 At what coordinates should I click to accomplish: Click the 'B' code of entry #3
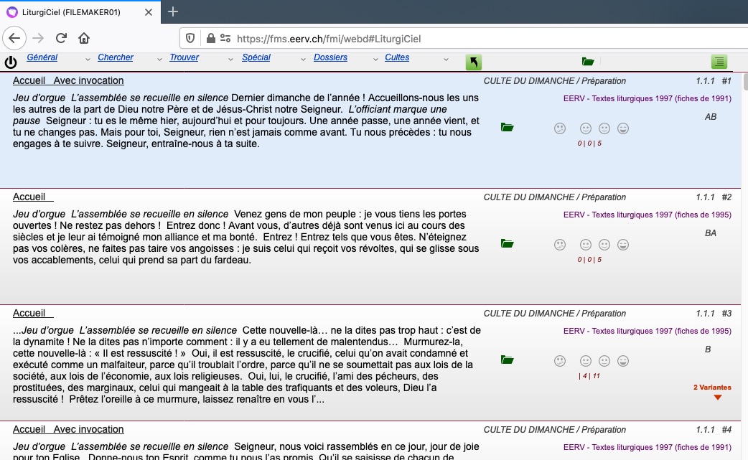(708, 349)
